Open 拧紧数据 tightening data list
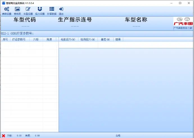Image resolution: width=194 pixels, height=138 pixels. click(52, 11)
